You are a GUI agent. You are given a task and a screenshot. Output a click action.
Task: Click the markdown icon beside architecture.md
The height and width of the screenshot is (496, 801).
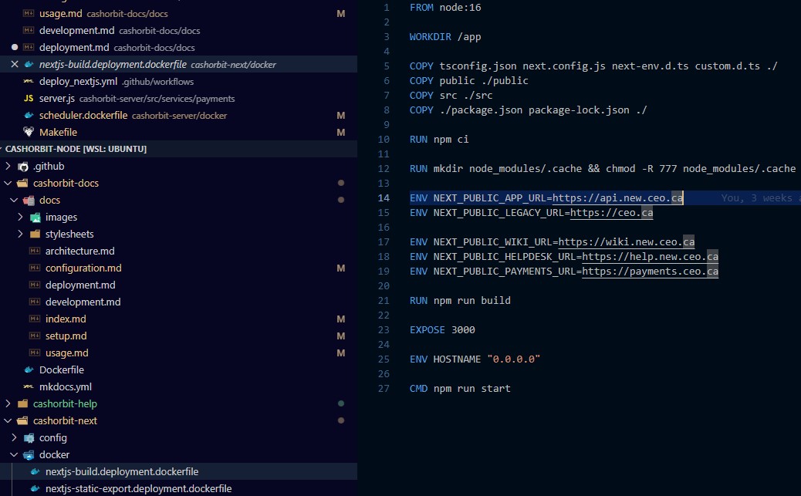coord(35,251)
